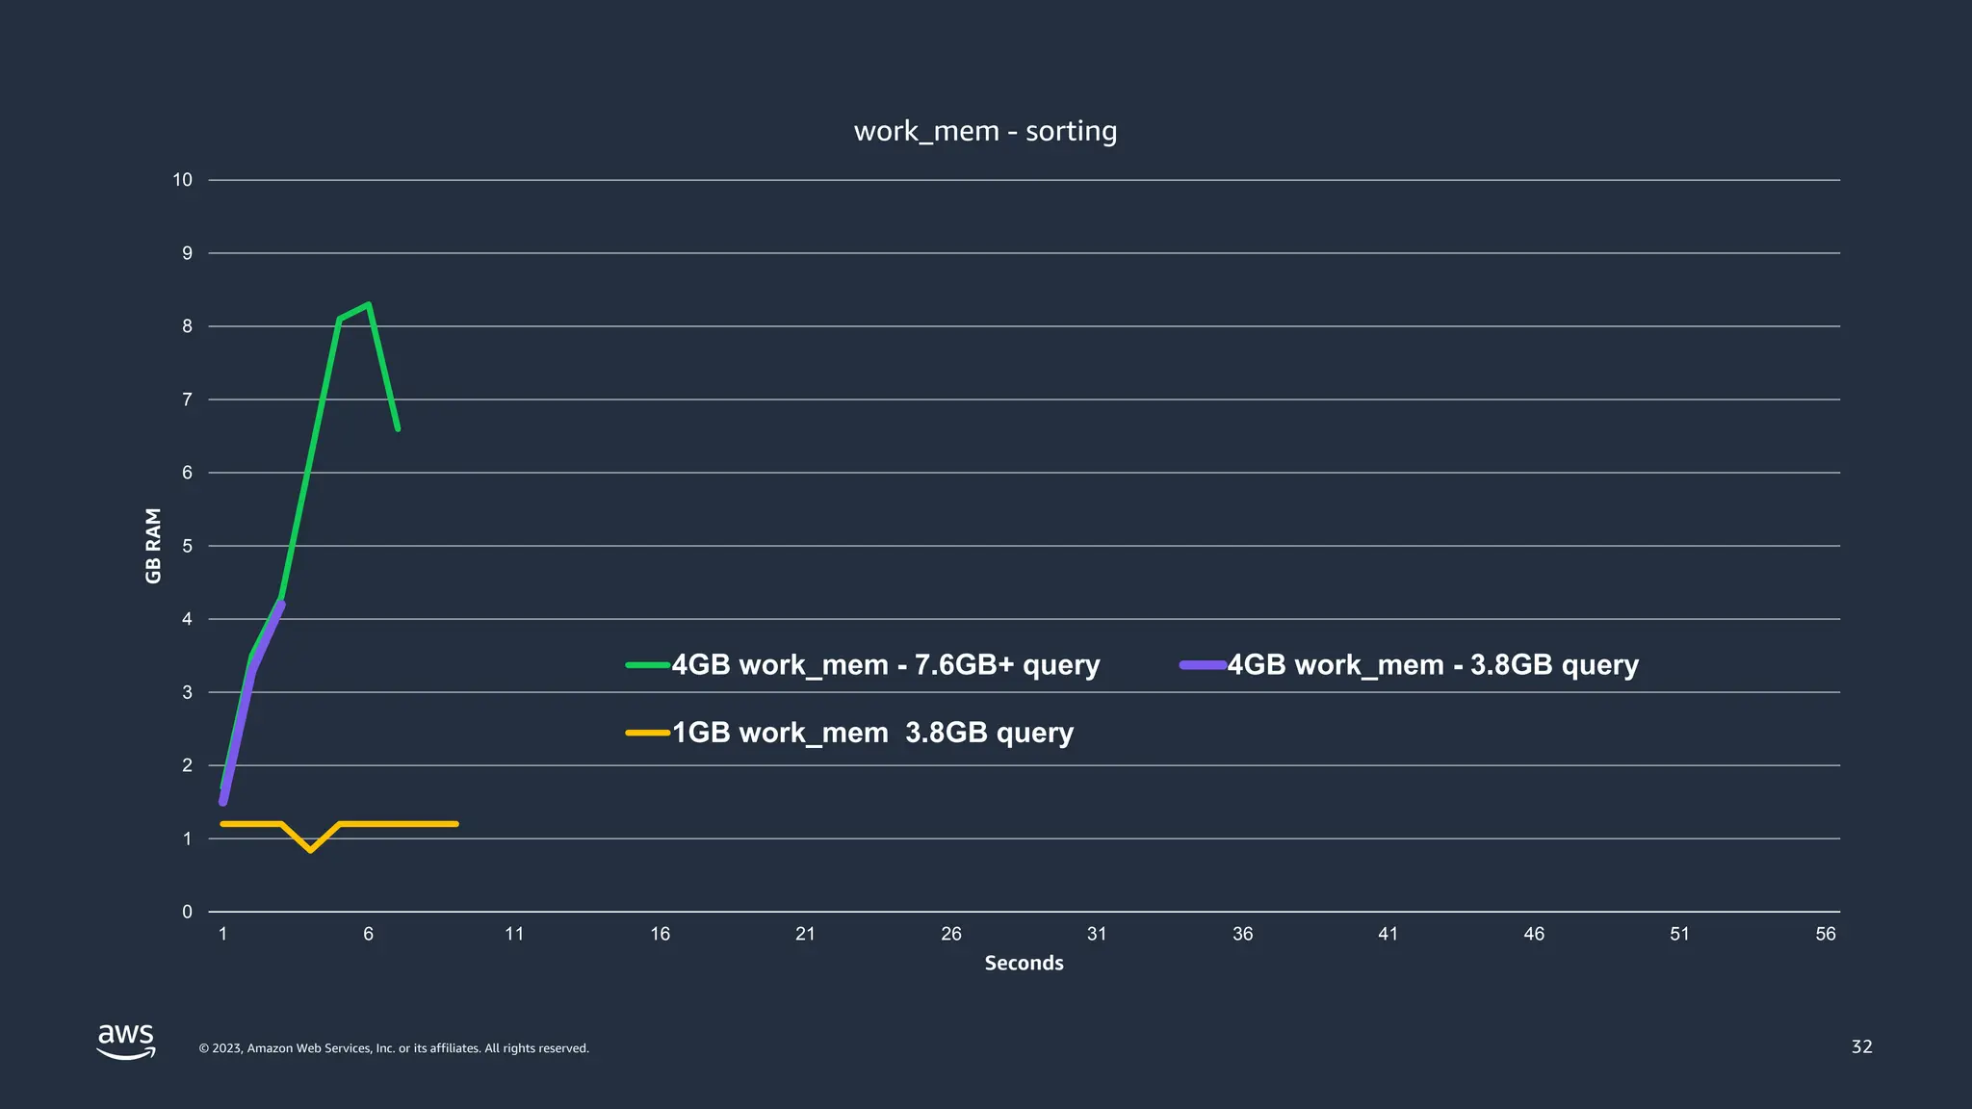Screen dimensions: 1972x1109
Task: Click the right end of yellow line
Action: pyautogui.click(x=455, y=824)
